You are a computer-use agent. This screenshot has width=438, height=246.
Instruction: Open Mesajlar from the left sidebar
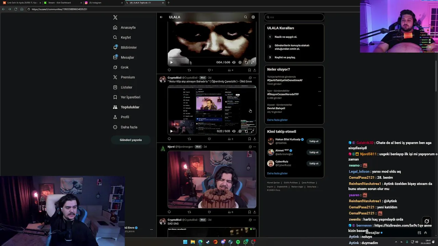[x=124, y=57]
